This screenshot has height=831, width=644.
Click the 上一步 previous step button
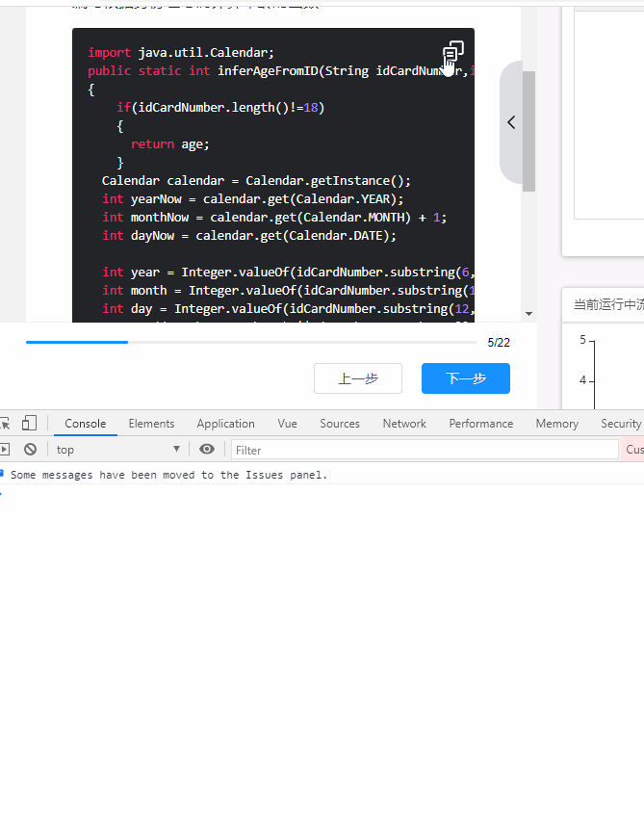(358, 378)
